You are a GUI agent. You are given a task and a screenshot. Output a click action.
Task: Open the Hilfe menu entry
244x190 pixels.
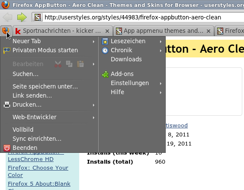coord(132,92)
